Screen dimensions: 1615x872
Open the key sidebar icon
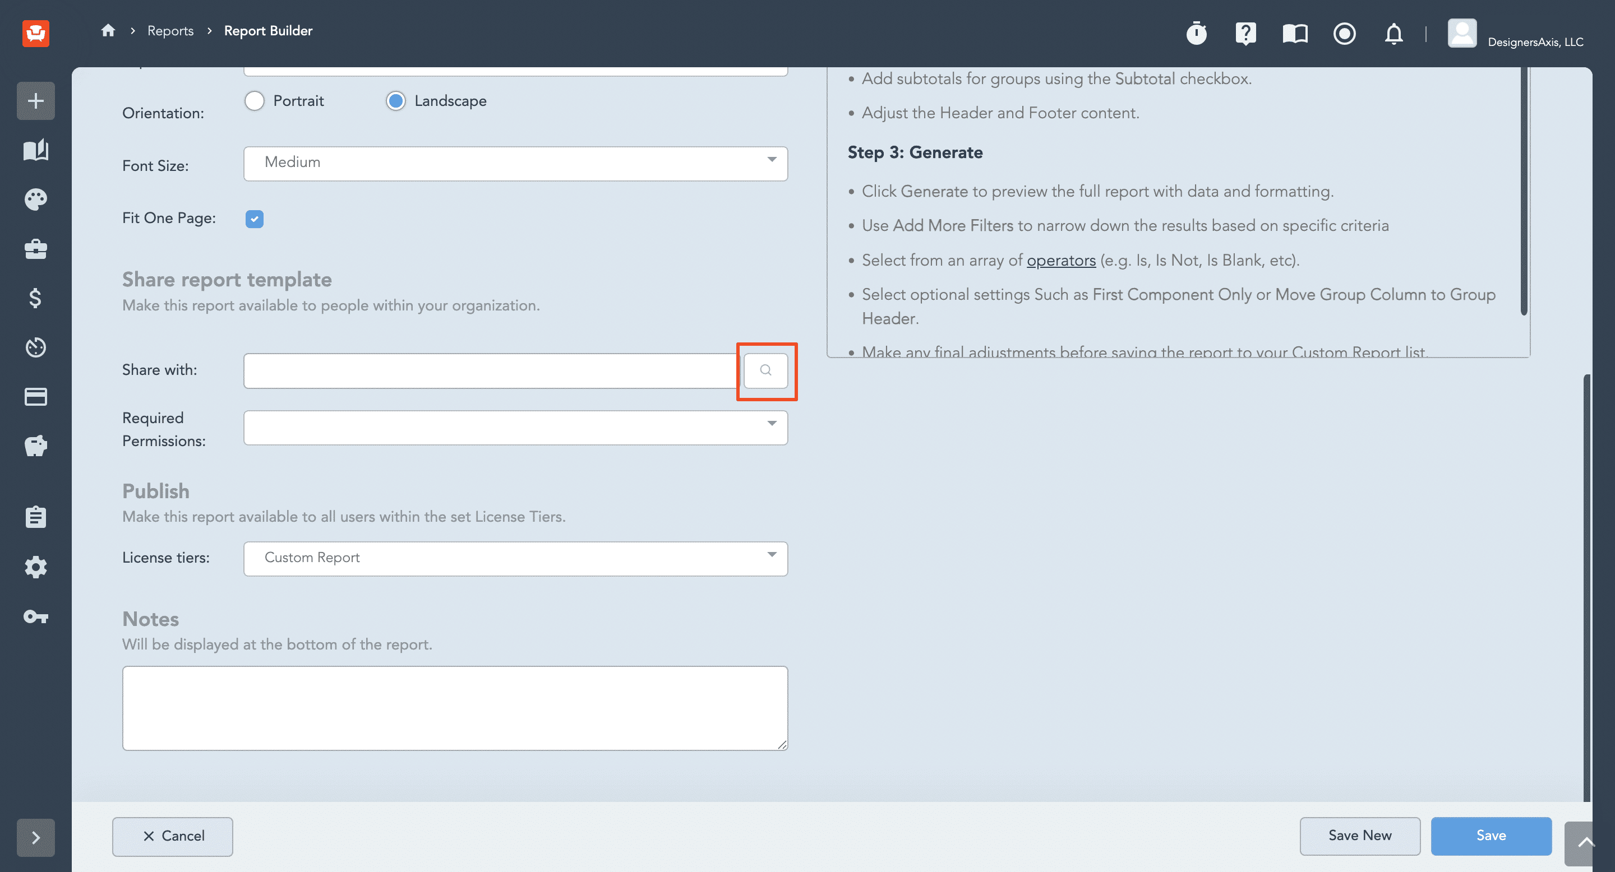click(x=36, y=617)
